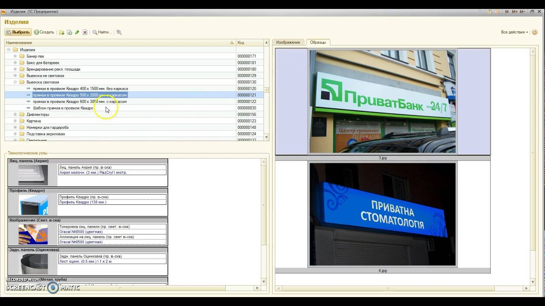Click the M+ memory add button
This screenshot has height=306, width=545.
514,11
